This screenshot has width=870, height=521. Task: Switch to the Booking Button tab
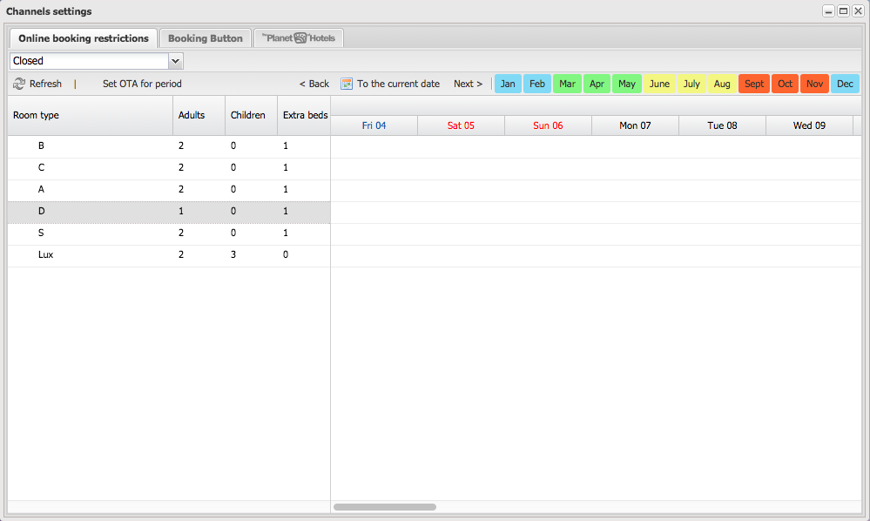click(x=206, y=38)
